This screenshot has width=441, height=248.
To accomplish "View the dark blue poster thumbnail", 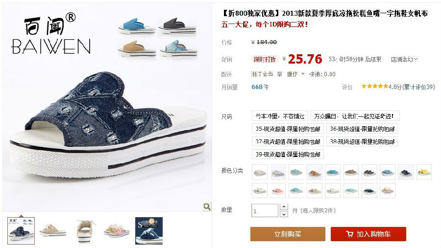I will pos(149,230).
